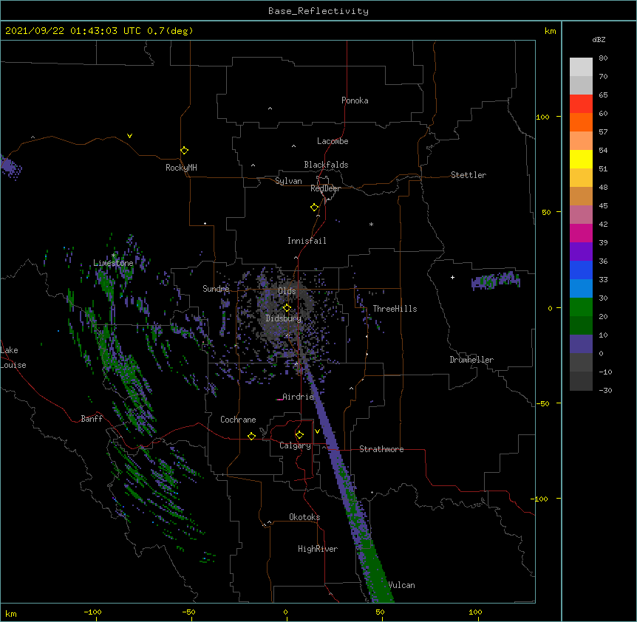Click the Calgary city label
Viewport: 637px width, 622px height.
pos(295,445)
